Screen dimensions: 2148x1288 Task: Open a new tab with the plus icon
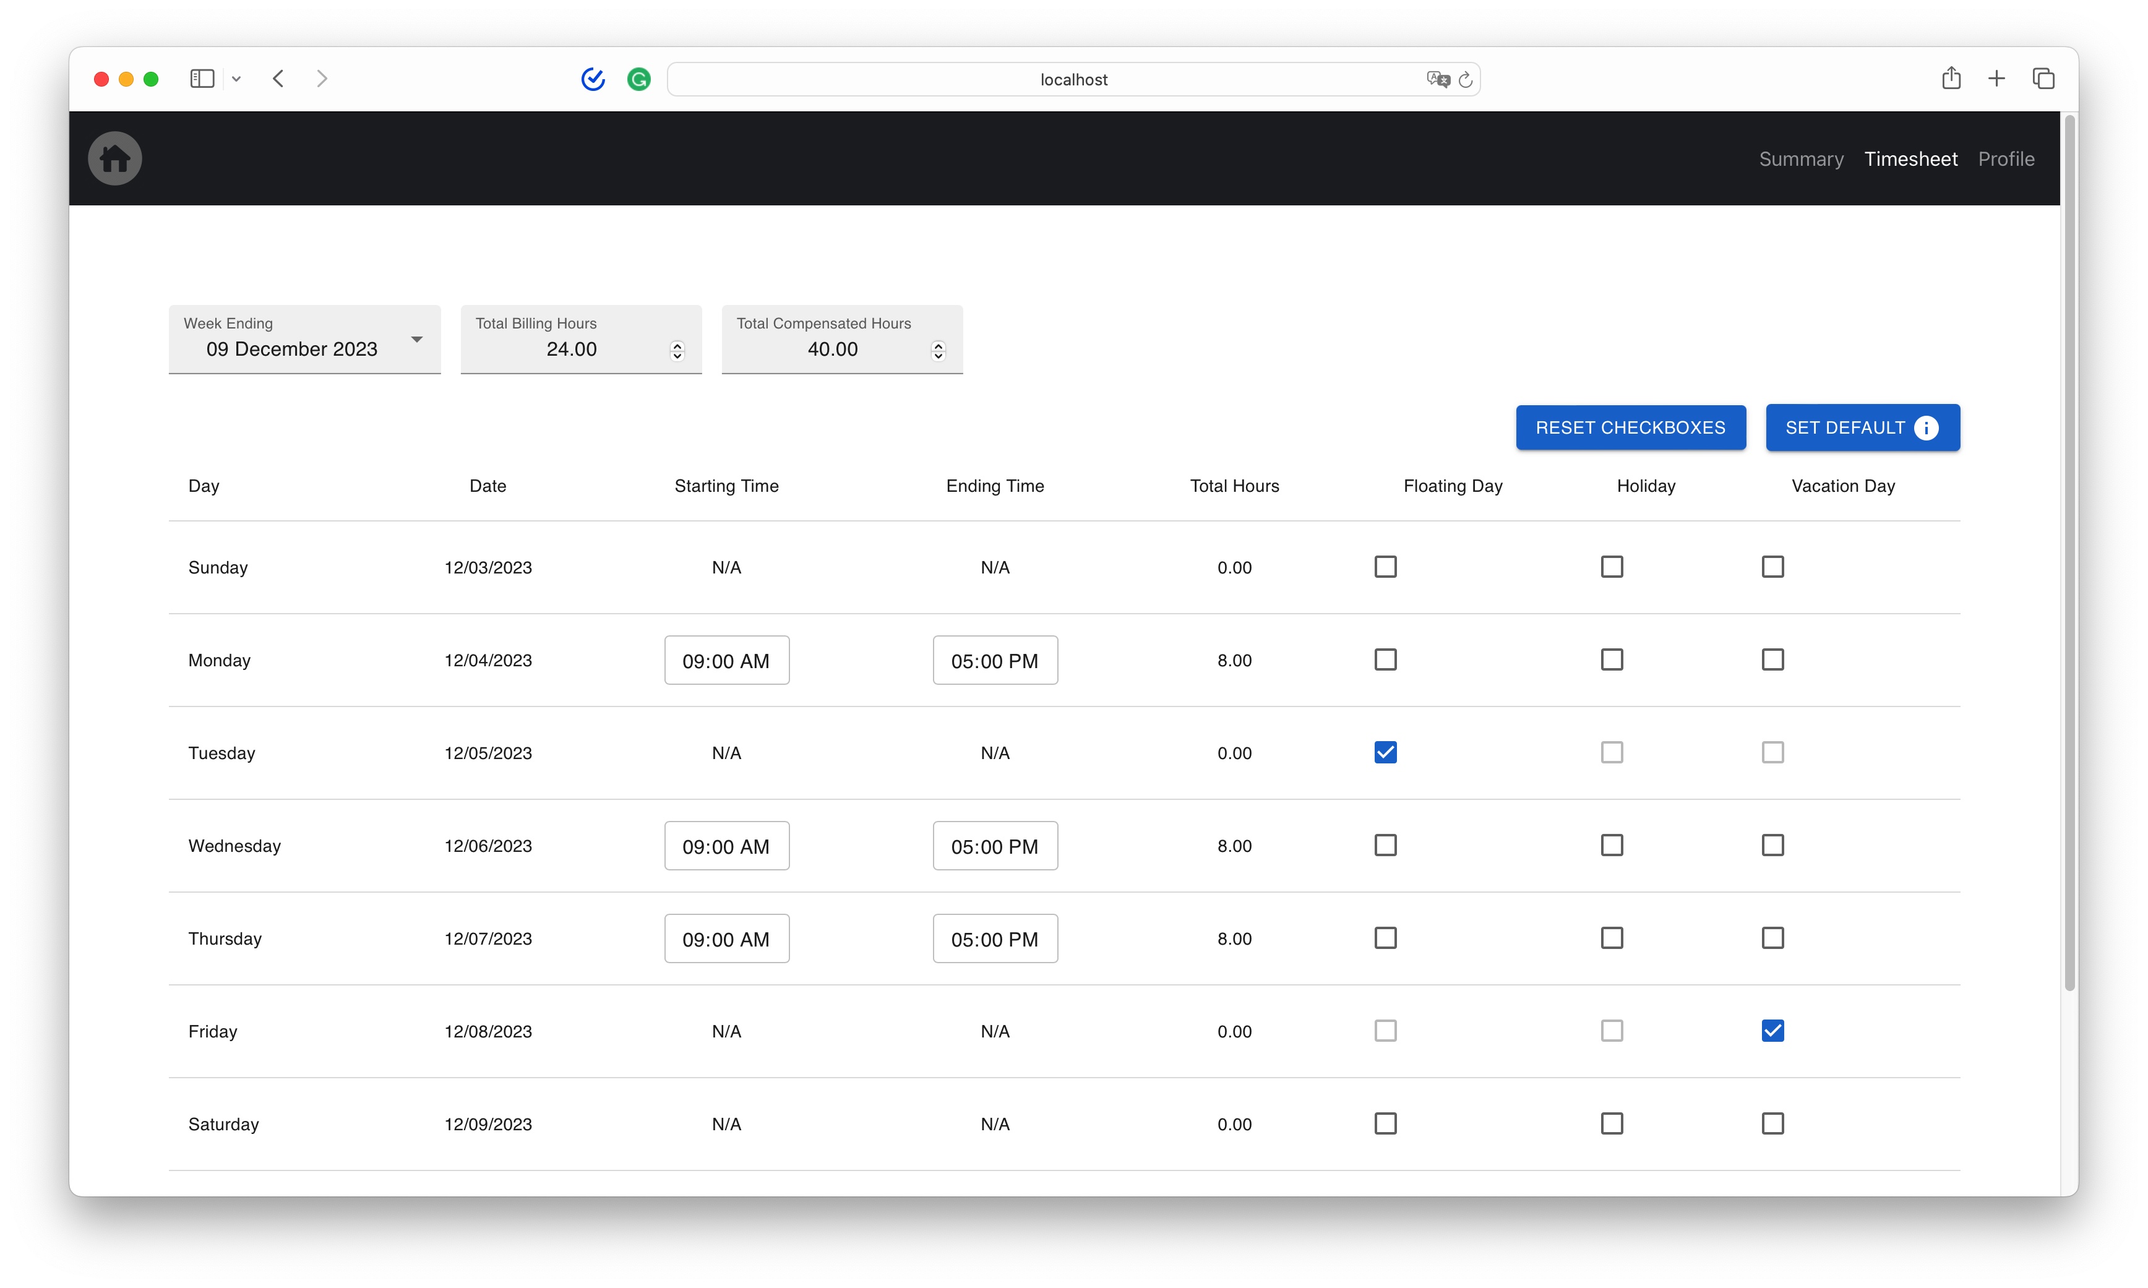1997,78
